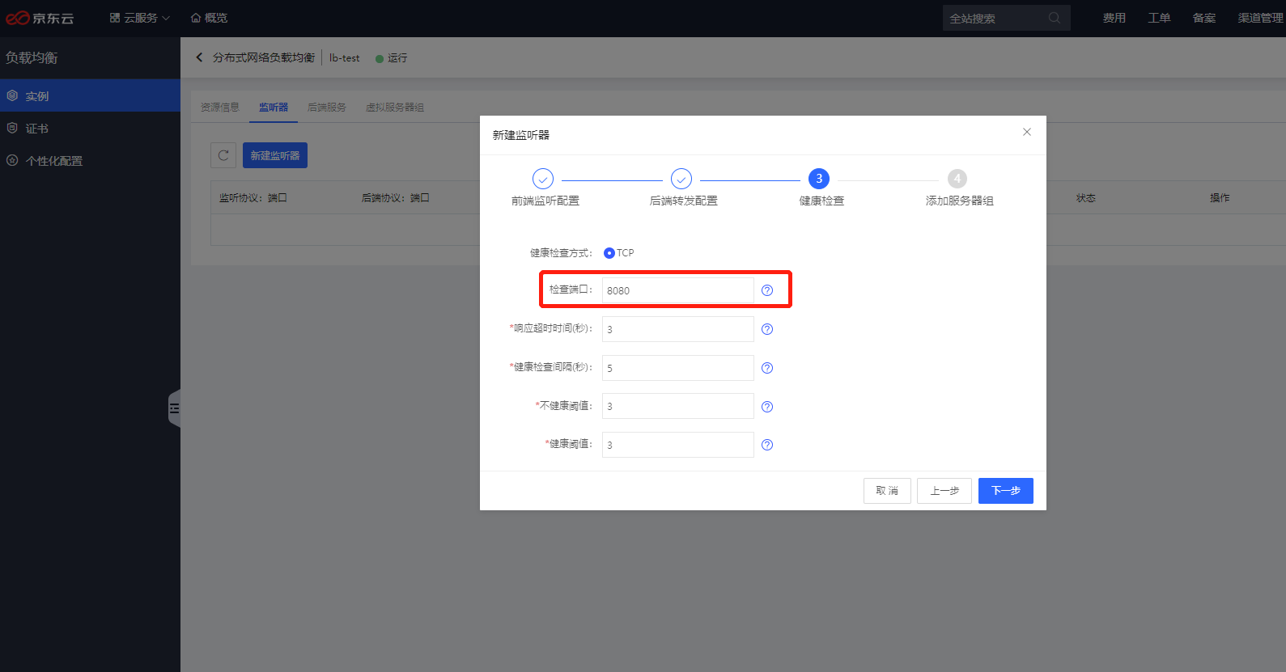Select 实例 in the sidebar
The width and height of the screenshot is (1286, 672).
point(90,95)
